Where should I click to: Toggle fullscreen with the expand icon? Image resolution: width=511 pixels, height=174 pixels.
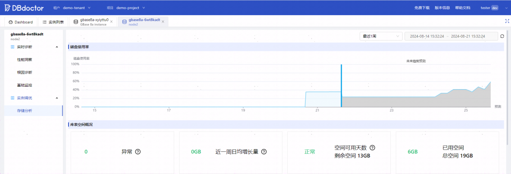coord(507,21)
